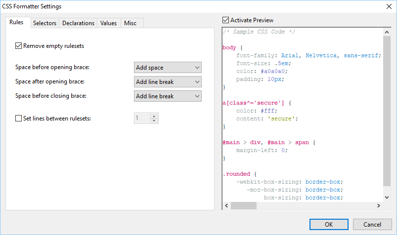Switch to the Selectors tab

coord(44,23)
